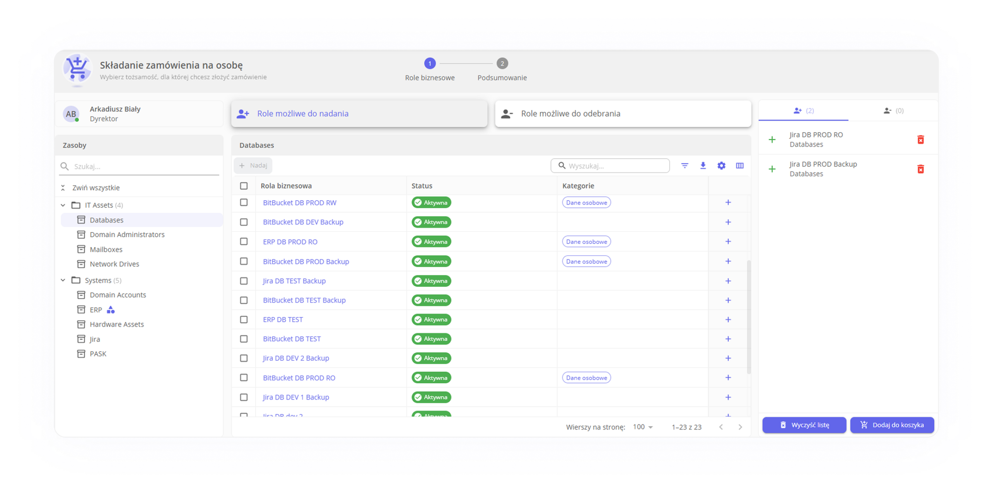Collapse the Systems folder chevron
Screen dimensions: 990x493
coord(63,280)
